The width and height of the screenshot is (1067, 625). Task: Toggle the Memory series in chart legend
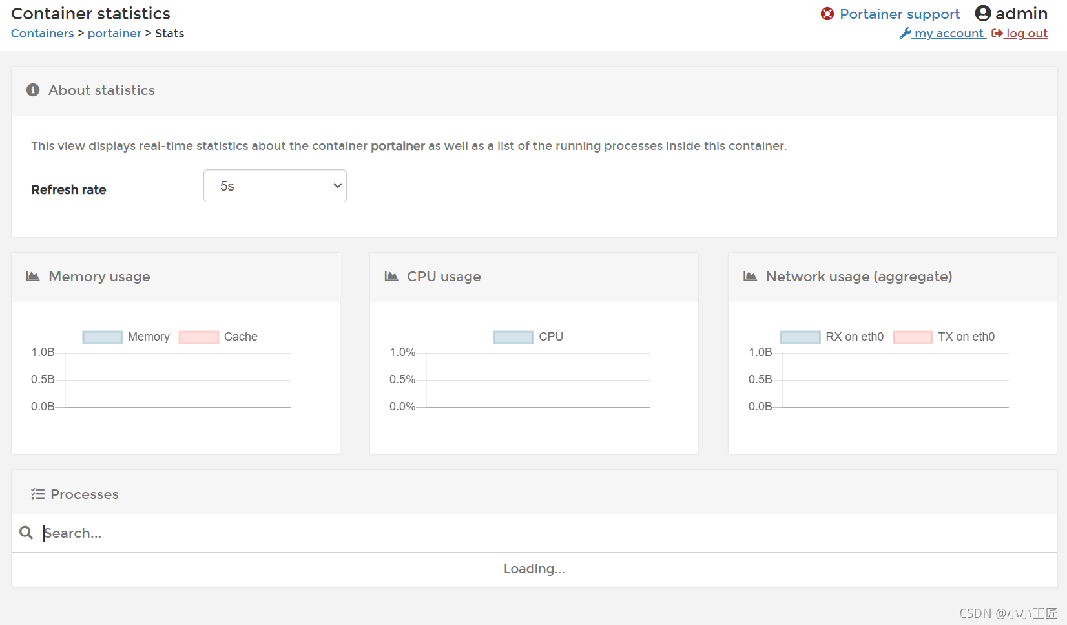(x=103, y=337)
